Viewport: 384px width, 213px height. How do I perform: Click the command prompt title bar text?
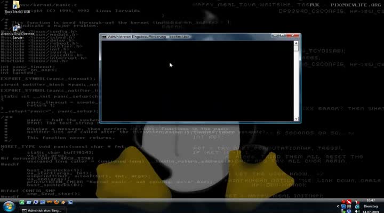pyautogui.click(x=148, y=37)
